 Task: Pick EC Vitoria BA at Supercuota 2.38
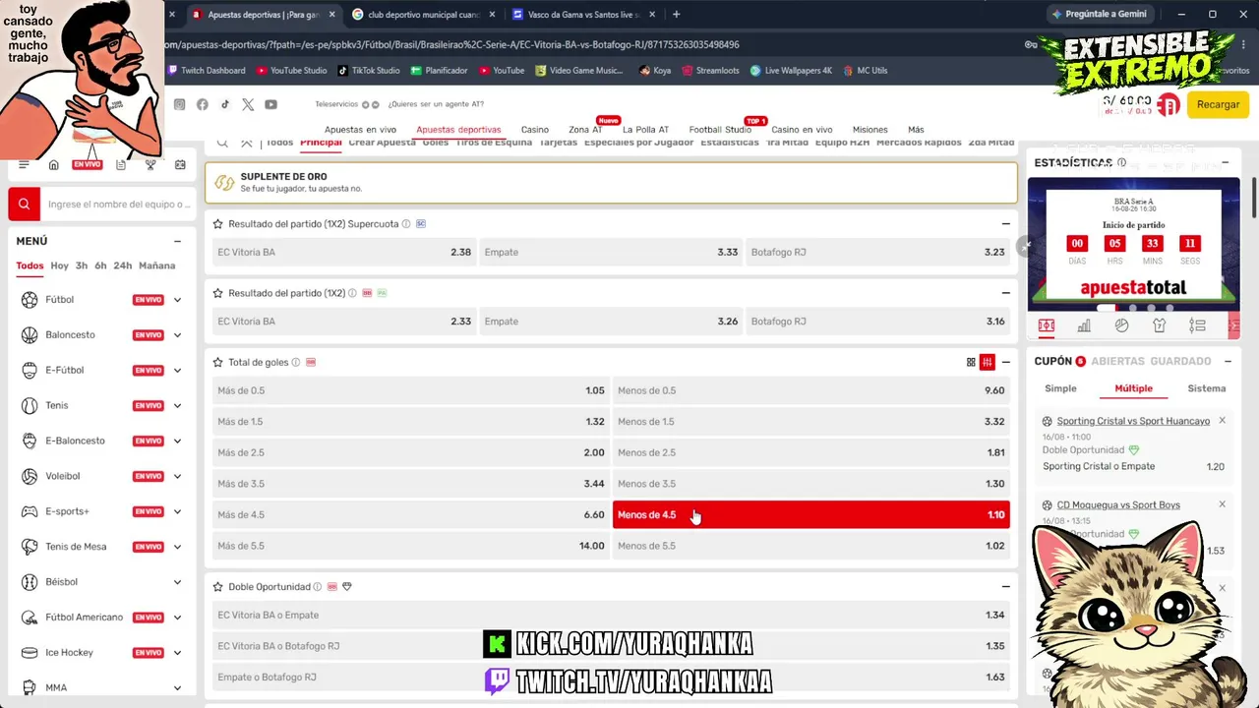coord(344,252)
